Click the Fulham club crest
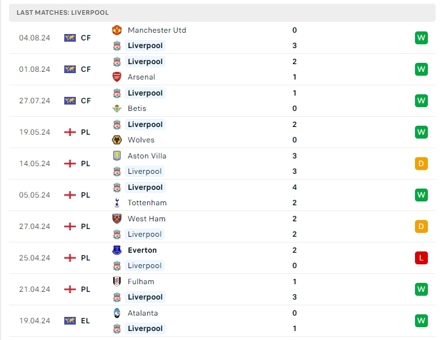Viewport: 442px width, 340px height. pos(117,282)
